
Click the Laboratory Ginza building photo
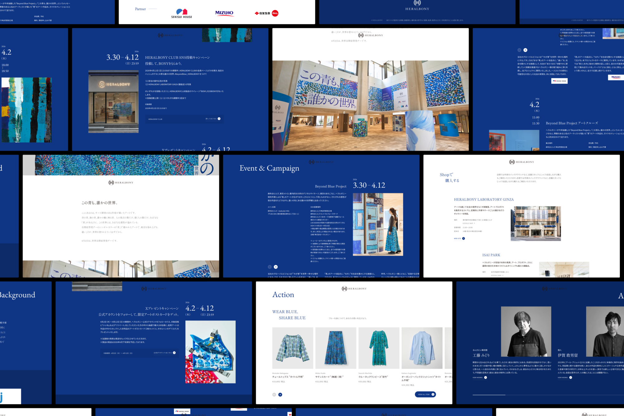point(536,223)
